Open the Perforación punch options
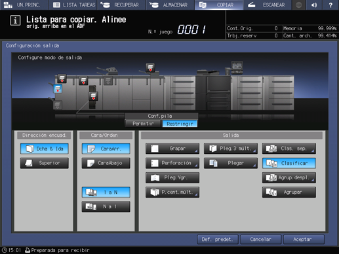 click(x=172, y=163)
